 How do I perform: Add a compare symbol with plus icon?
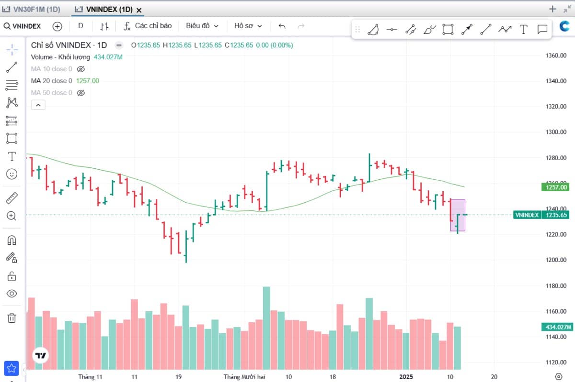click(57, 26)
